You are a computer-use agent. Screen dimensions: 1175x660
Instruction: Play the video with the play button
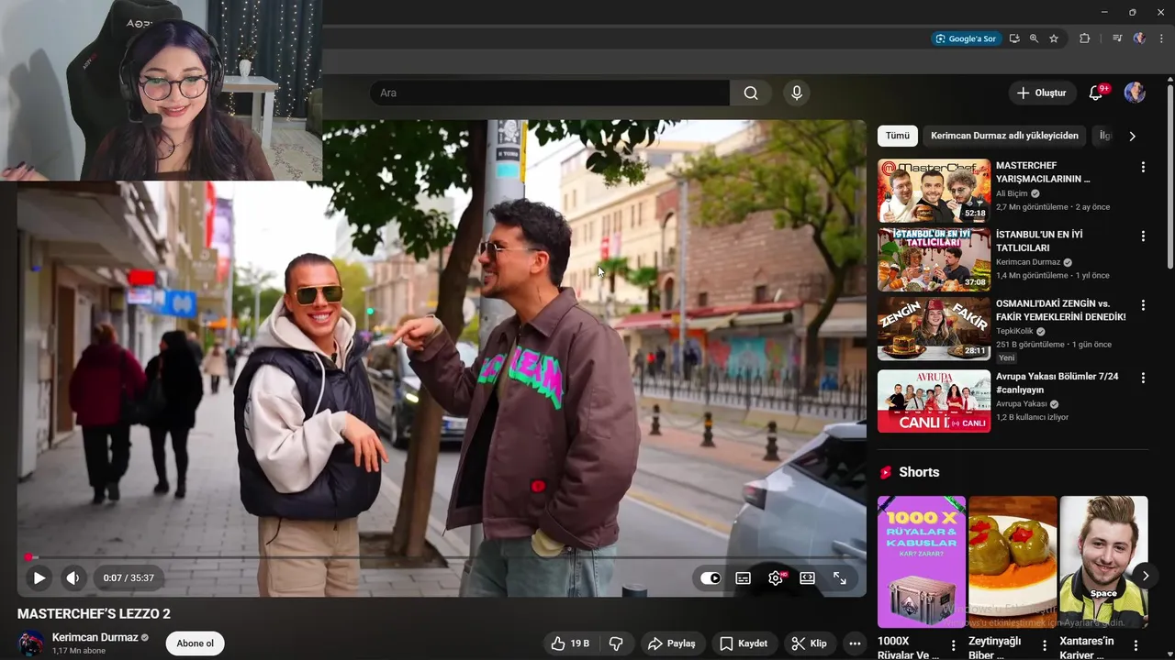[39, 578]
